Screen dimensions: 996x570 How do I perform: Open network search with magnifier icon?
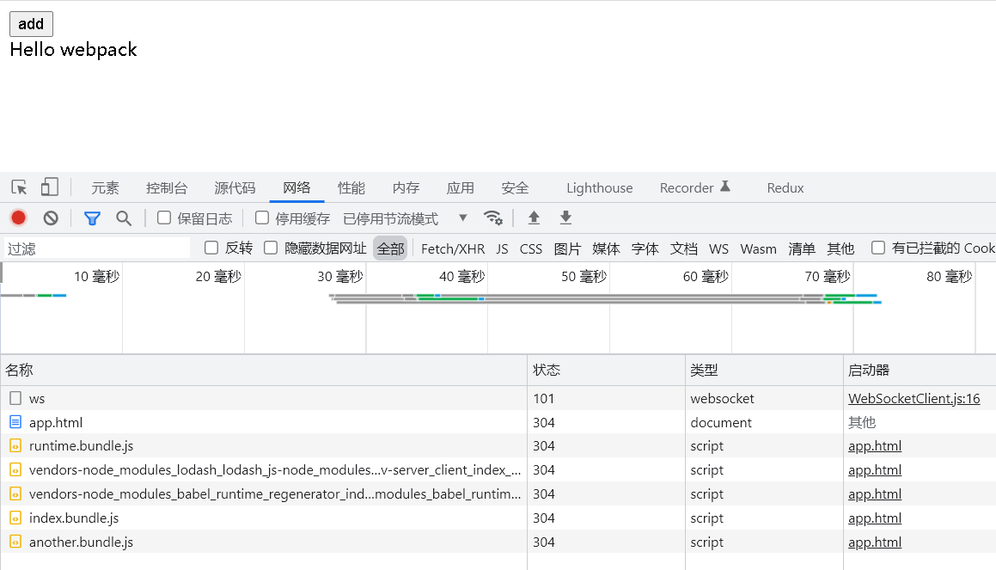pyautogui.click(x=124, y=218)
